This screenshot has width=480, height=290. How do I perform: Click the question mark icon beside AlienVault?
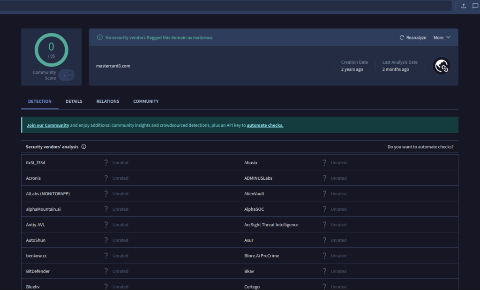(324, 193)
